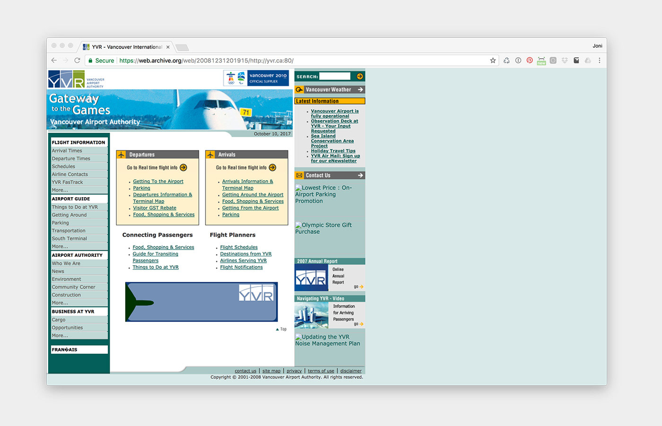
Task: Expand More under Airport Authority
Action: tap(60, 303)
